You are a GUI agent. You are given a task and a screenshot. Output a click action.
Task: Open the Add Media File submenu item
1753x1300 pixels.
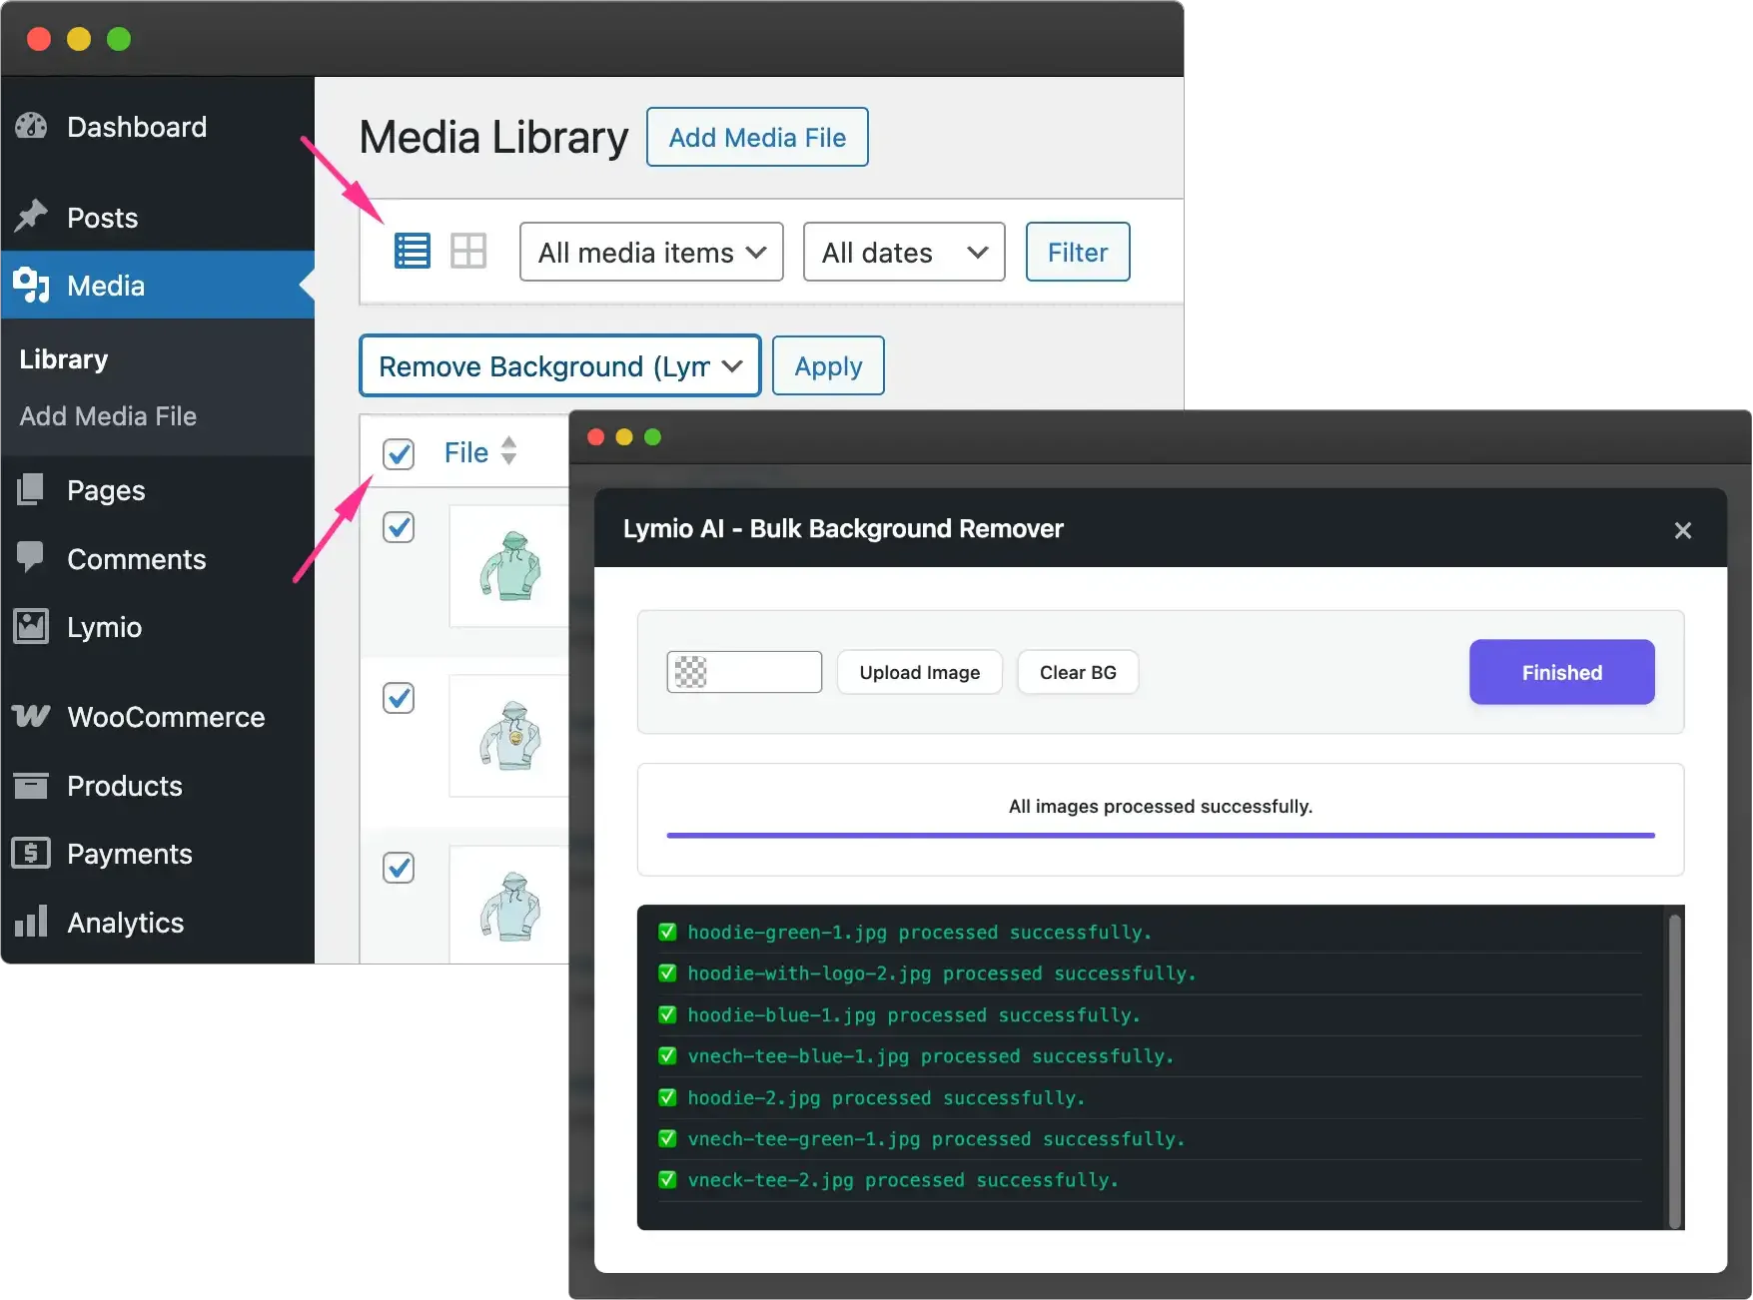tap(108, 416)
